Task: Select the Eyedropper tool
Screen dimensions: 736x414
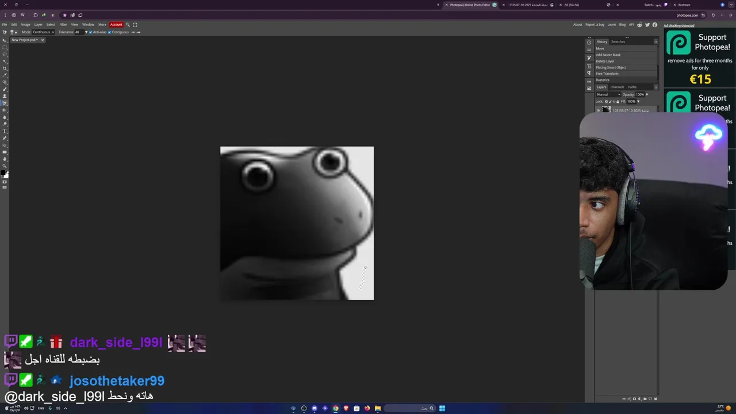Action: 5,75
